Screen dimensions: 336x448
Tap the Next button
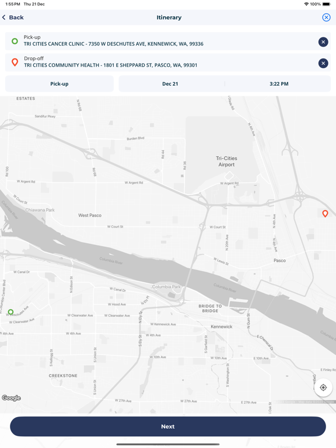point(168,426)
